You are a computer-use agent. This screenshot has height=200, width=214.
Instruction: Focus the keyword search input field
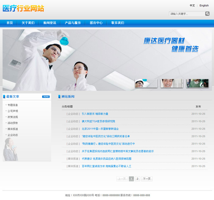pos(187,14)
